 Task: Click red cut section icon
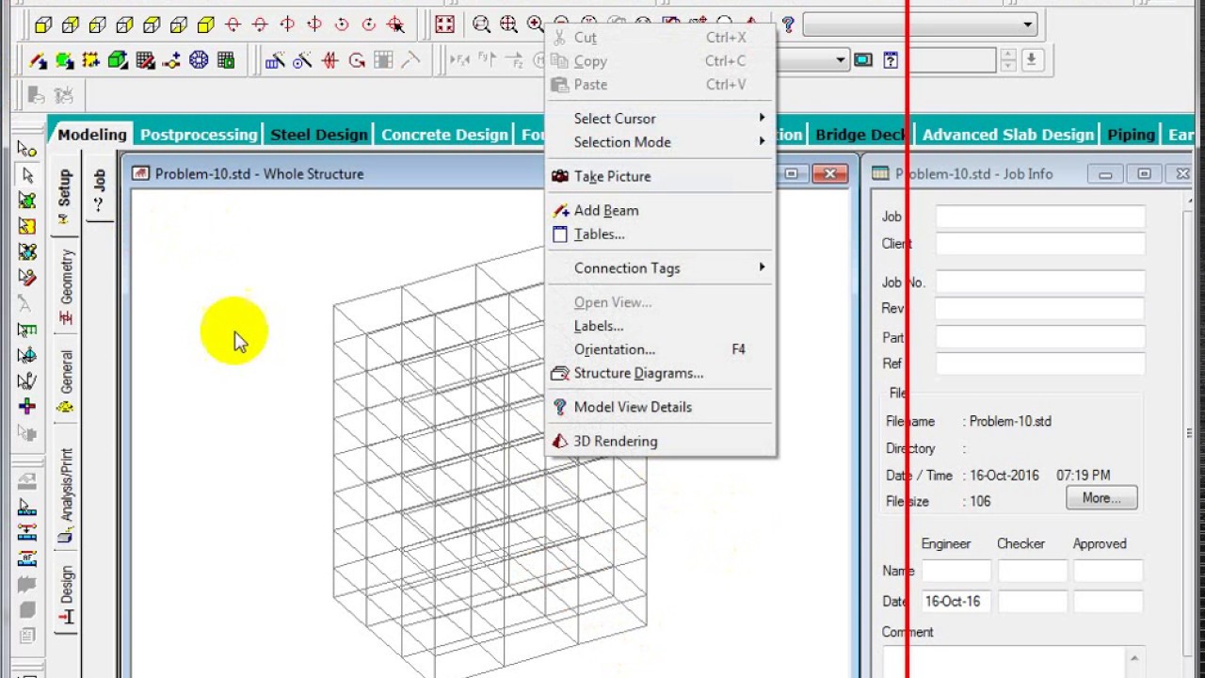click(x=329, y=61)
